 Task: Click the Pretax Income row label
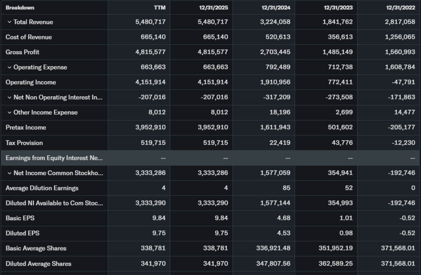[x=26, y=127]
